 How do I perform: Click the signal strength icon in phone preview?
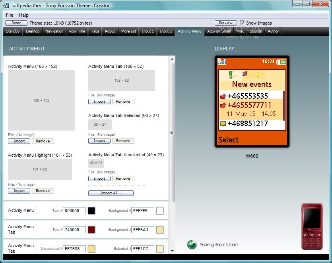(x=222, y=61)
